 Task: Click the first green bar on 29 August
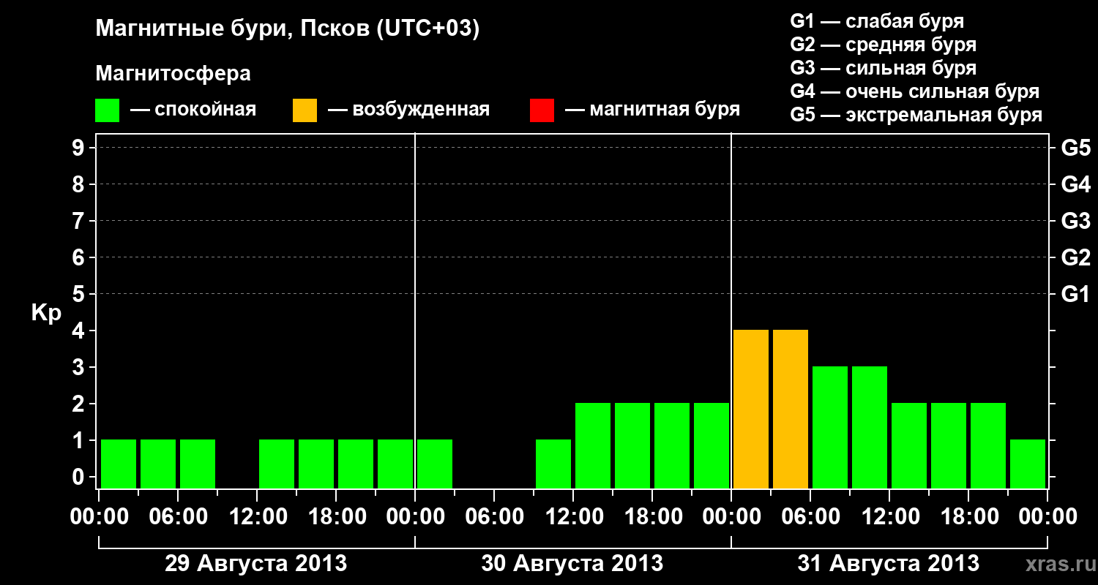tap(119, 464)
